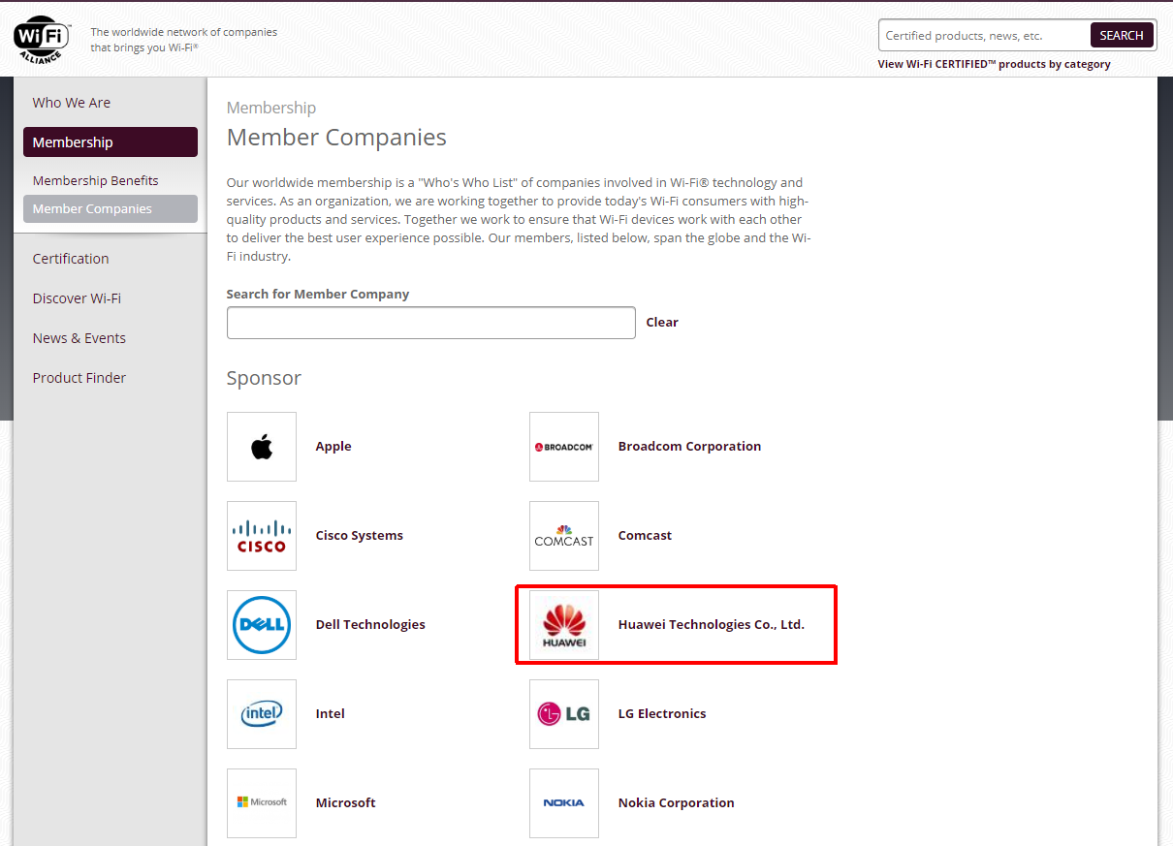Focus the Search for Member Company field
Image resolution: width=1173 pixels, height=846 pixels.
tap(430, 323)
